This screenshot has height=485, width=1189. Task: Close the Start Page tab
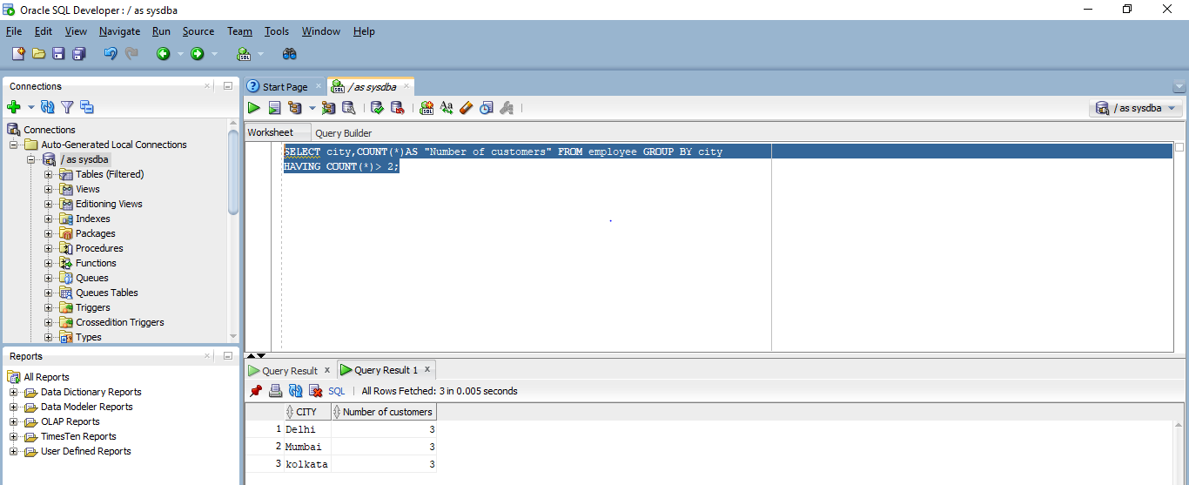tap(319, 86)
